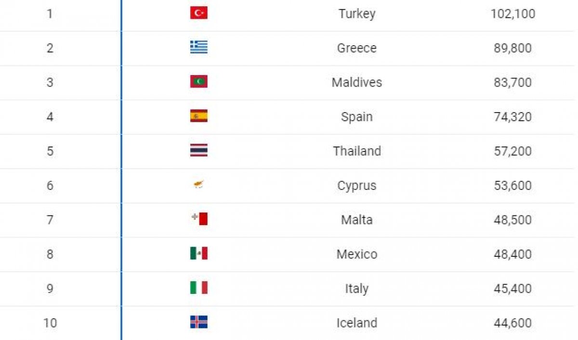Open the Turkey country name
The height and width of the screenshot is (340, 578).
pyautogui.click(x=357, y=13)
